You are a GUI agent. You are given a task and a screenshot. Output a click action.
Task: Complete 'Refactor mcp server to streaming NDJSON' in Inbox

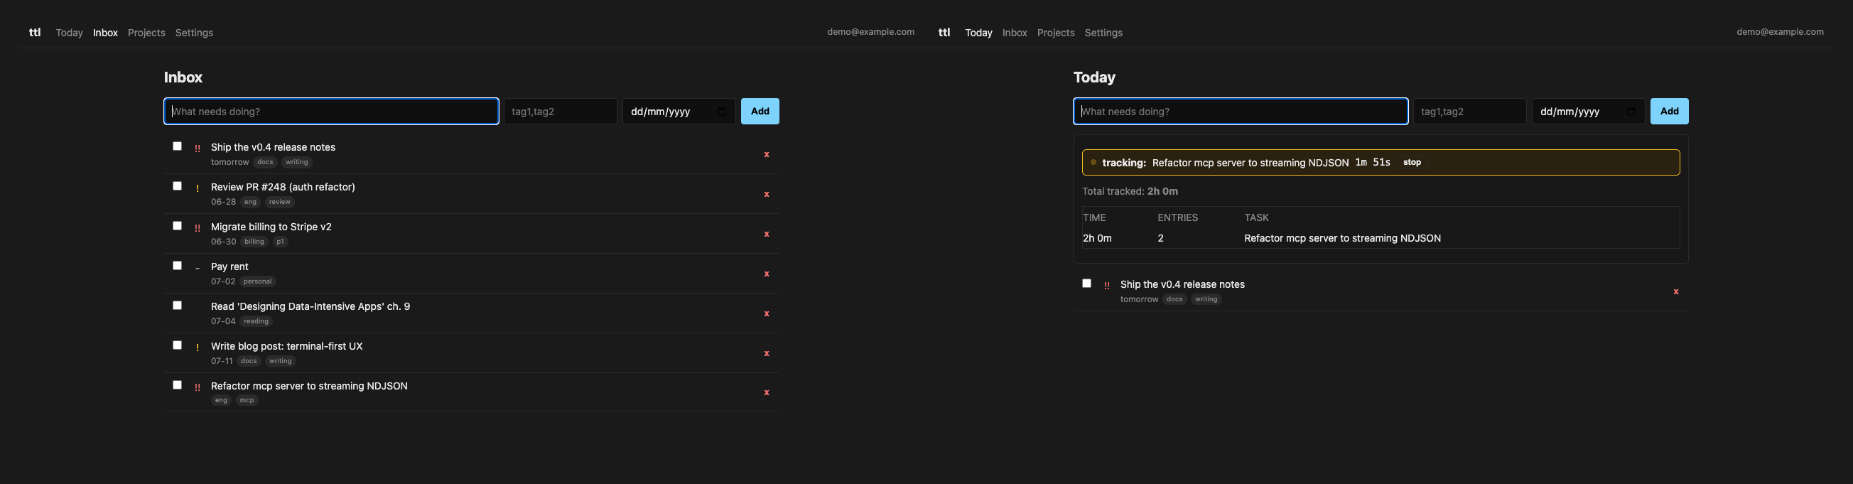(177, 384)
